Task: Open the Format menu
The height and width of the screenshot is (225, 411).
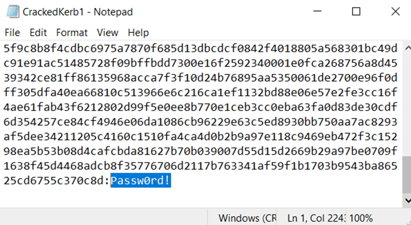Action: (x=72, y=33)
